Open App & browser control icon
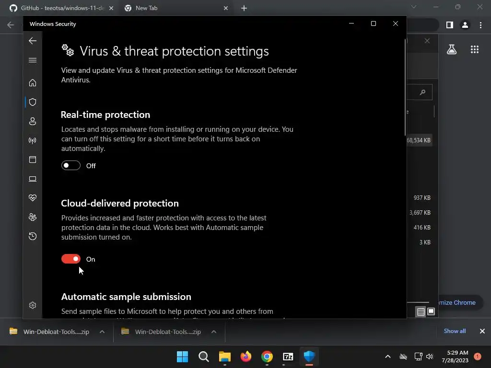 pos(33,160)
